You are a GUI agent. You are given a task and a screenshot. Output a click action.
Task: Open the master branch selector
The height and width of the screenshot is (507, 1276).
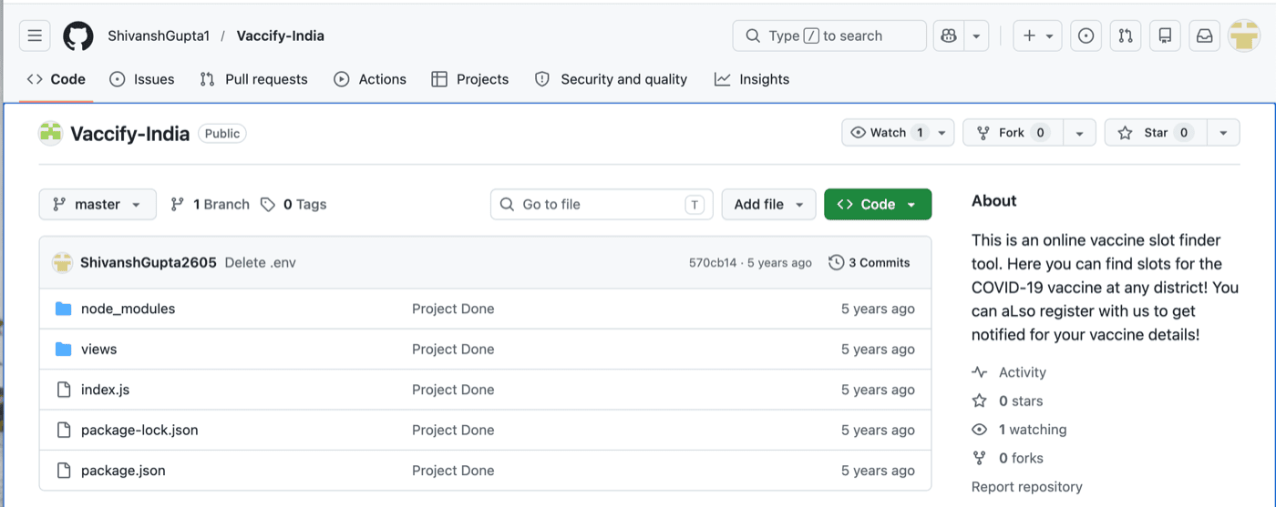coord(98,204)
